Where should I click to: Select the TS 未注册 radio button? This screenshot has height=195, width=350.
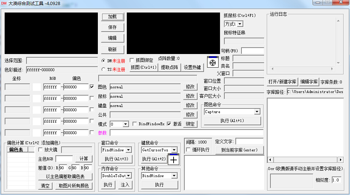(103, 69)
